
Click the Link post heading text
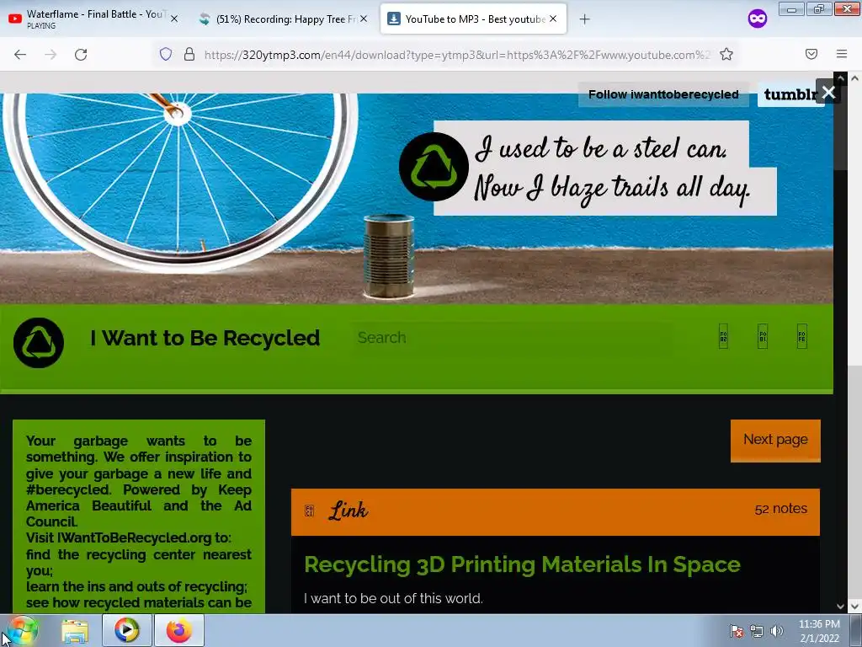348,511
